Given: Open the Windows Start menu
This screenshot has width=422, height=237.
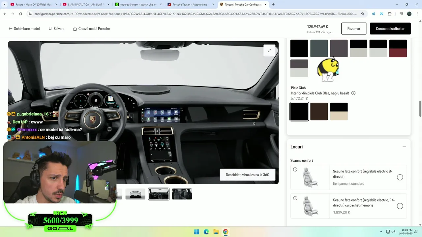Looking at the screenshot, I should (196, 232).
